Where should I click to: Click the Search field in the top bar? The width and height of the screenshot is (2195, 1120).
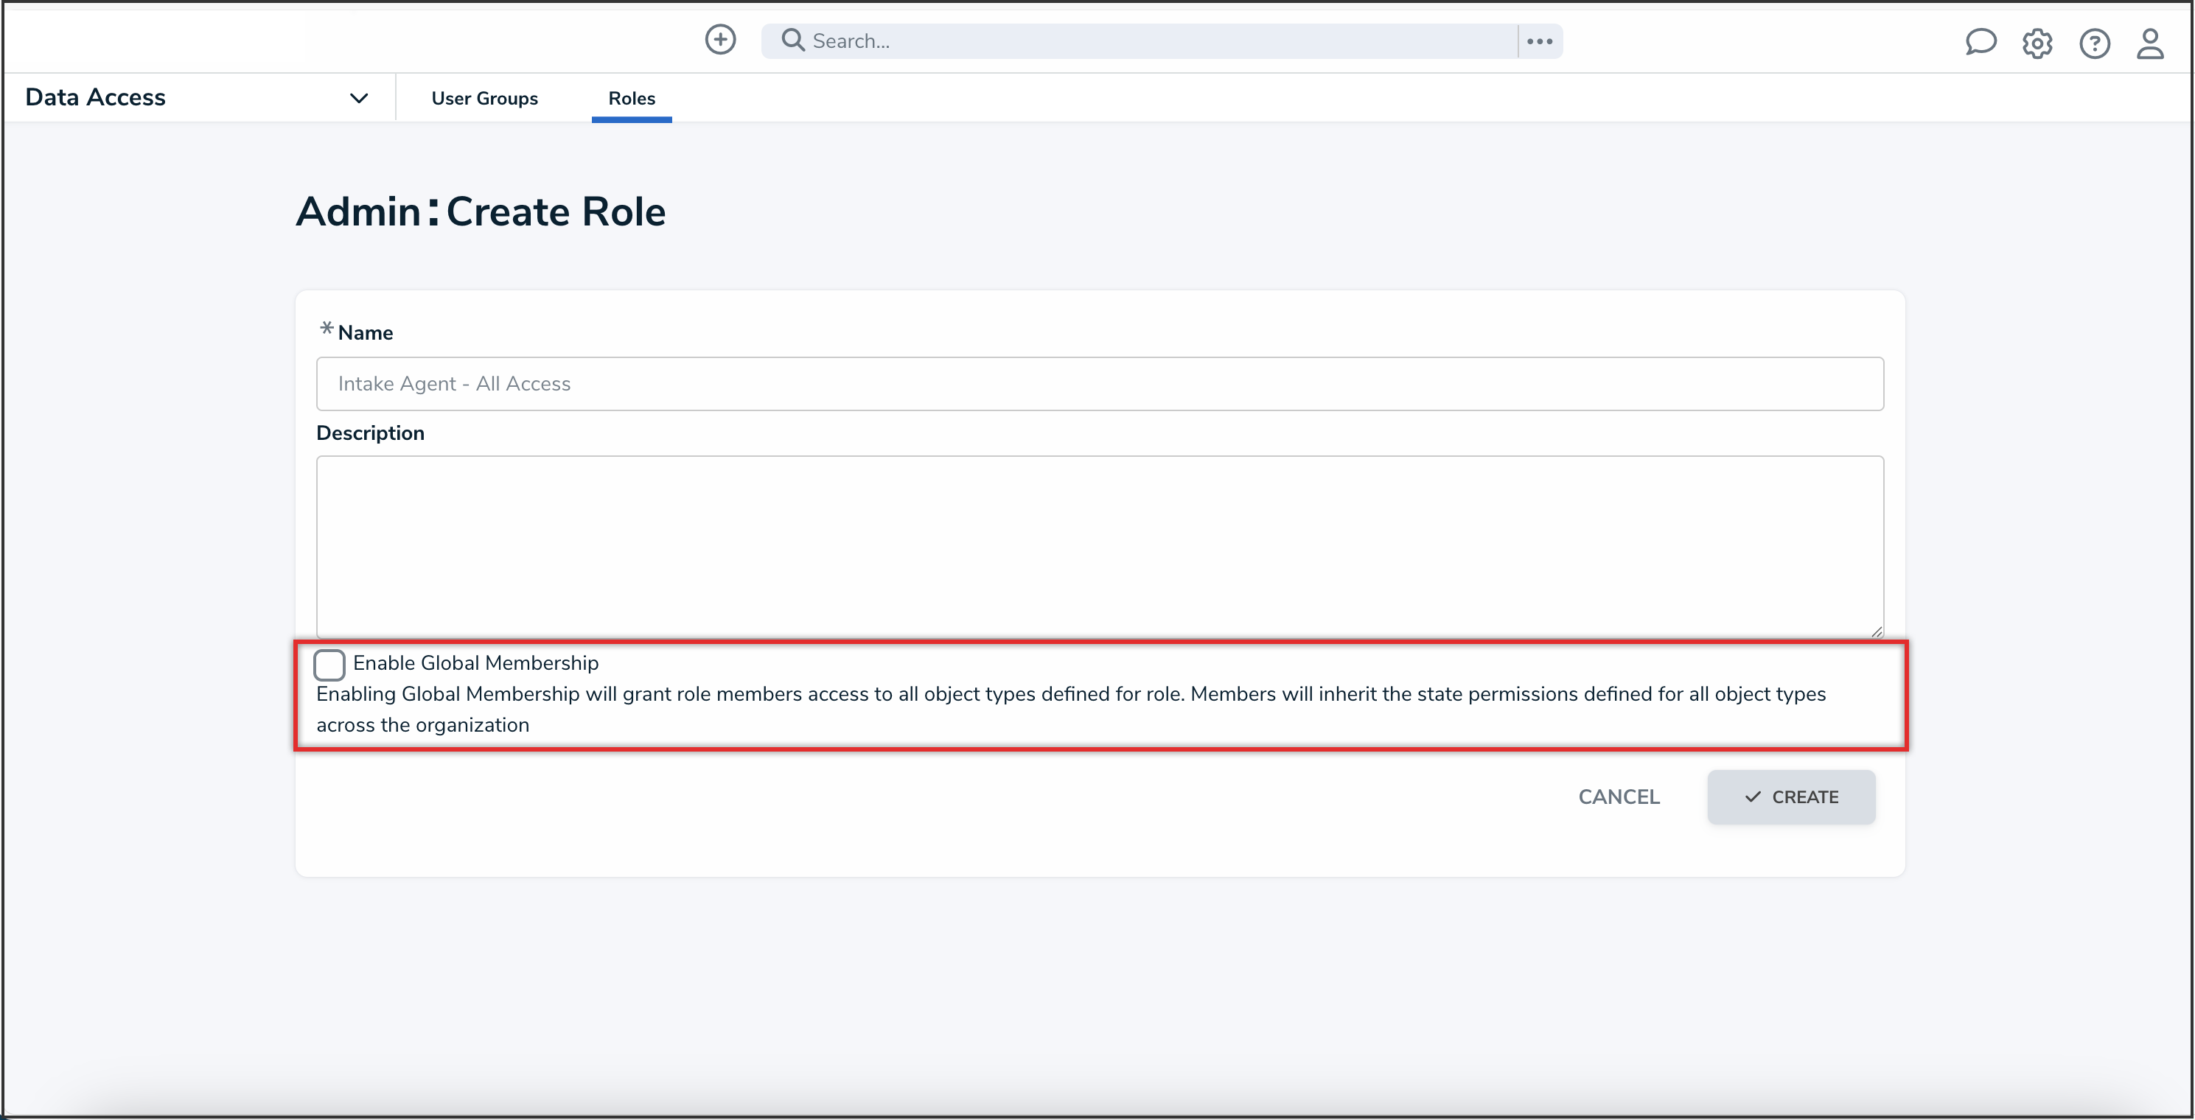point(1108,40)
